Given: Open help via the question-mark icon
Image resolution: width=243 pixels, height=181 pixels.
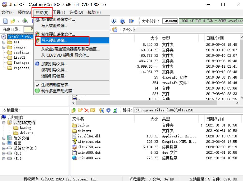Looking at the screenshot, I should tap(122, 22).
